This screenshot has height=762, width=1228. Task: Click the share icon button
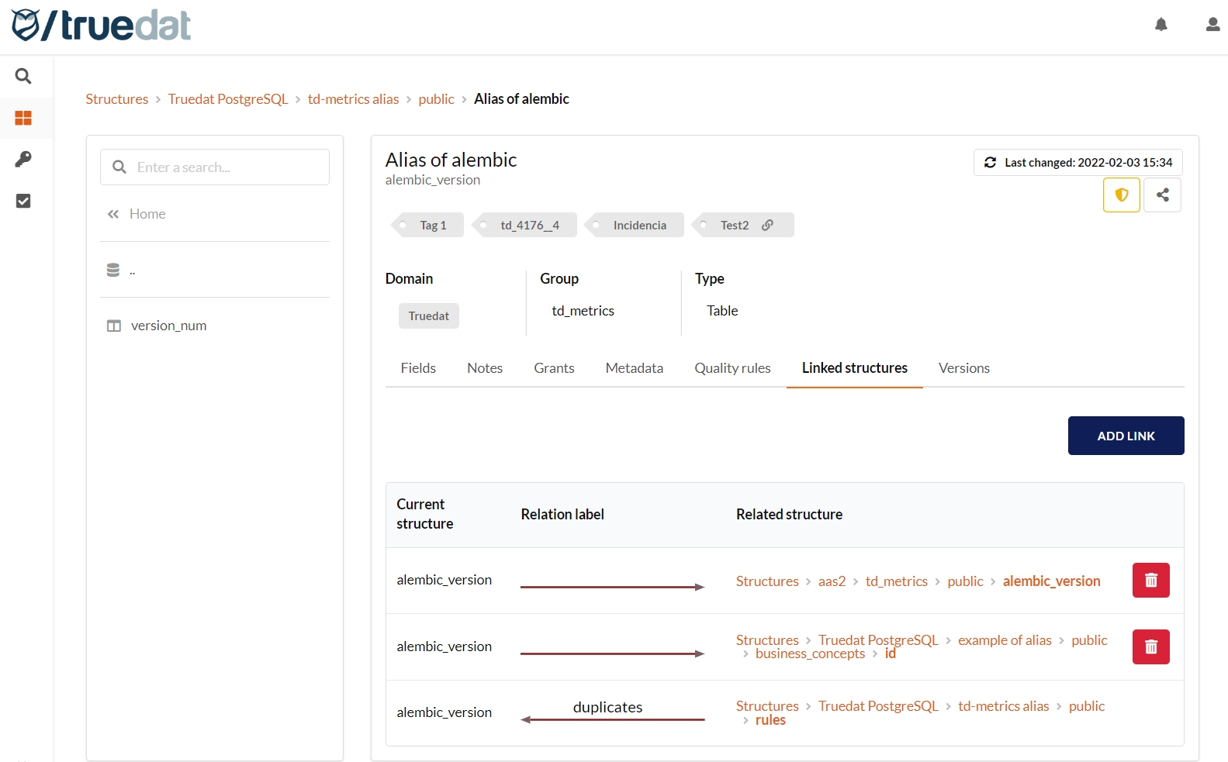1162,195
